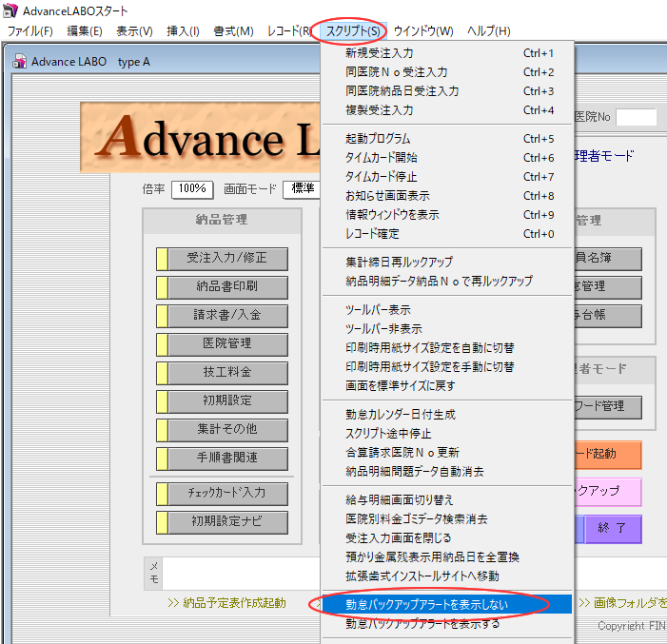667x644 pixels.
Task: Close the スクリプト(S) menu in menu bar
Action: (x=353, y=31)
